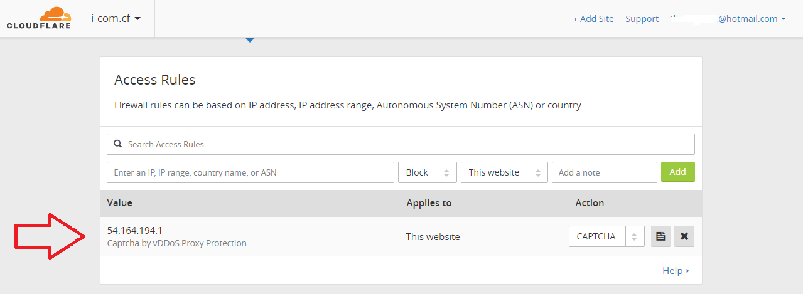Click the Action column header
Screen dimensions: 803x294
click(x=590, y=203)
